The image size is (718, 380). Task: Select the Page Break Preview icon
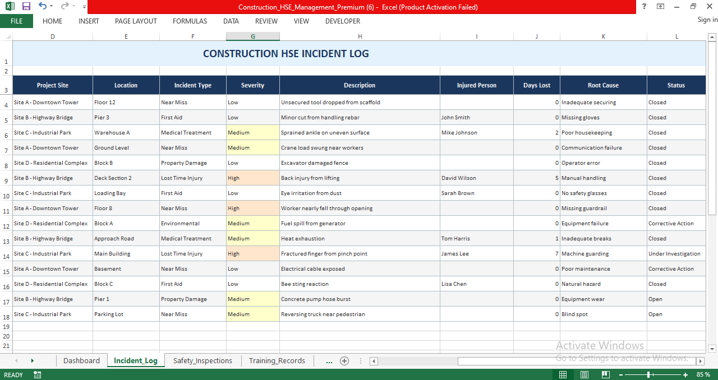coord(606,374)
